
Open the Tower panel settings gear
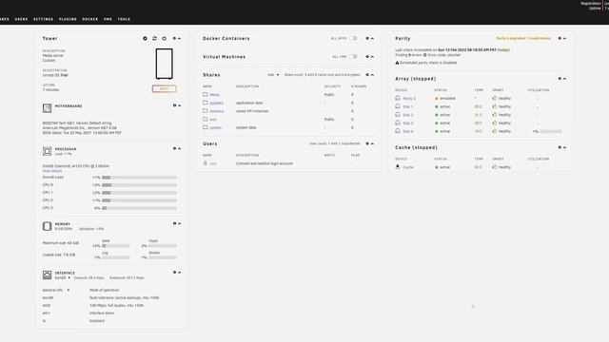[174, 38]
